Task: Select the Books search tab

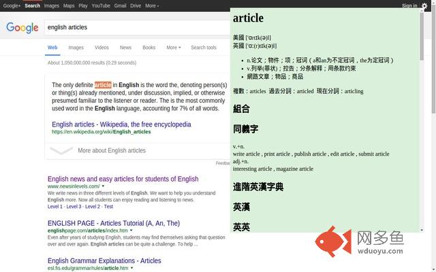Action: (149, 48)
